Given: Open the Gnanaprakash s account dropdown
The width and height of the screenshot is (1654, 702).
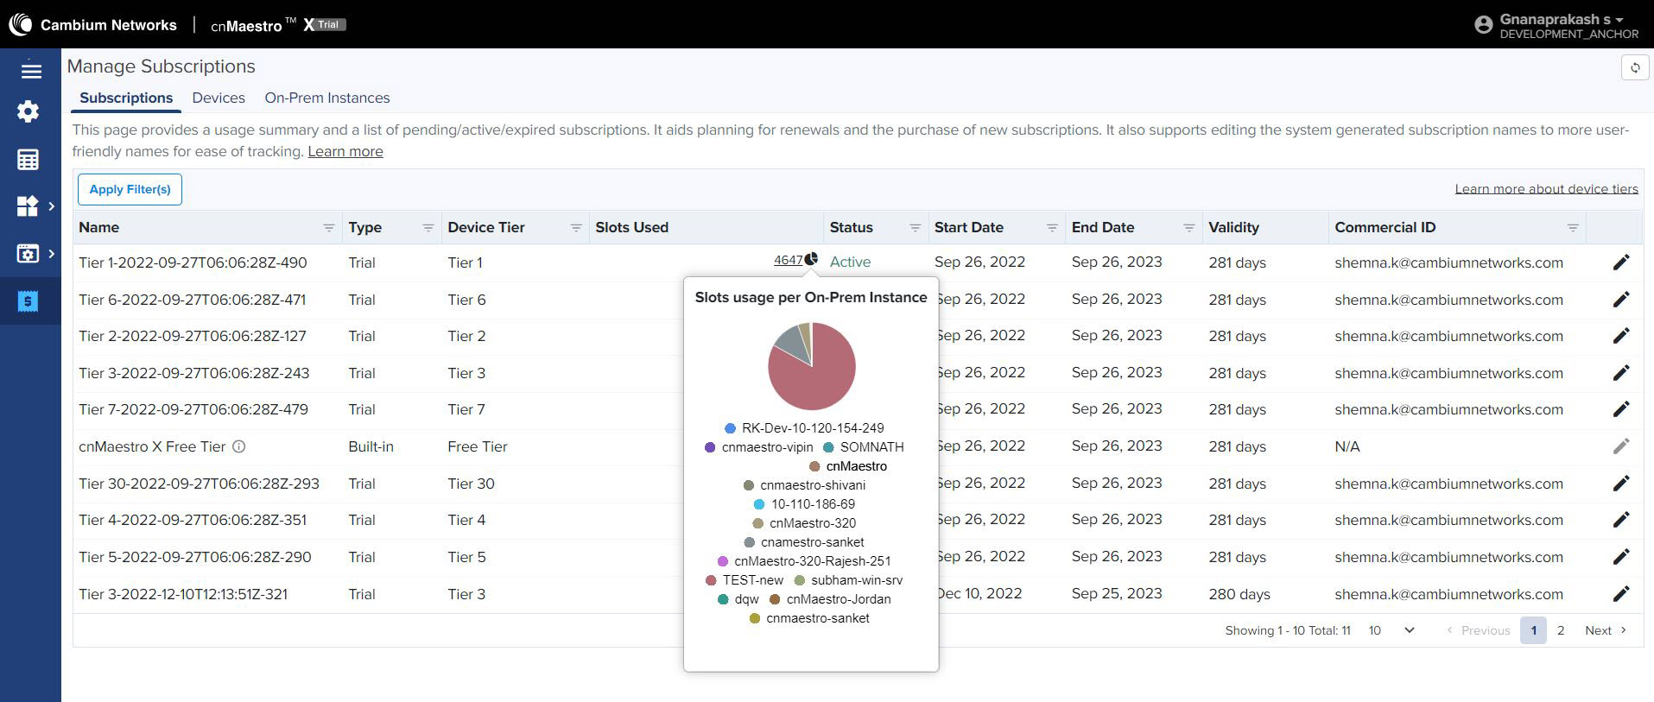Looking at the screenshot, I should (x=1562, y=19).
